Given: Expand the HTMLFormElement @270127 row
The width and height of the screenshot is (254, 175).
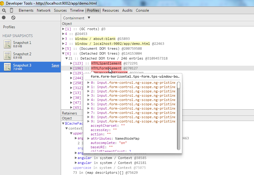Looking at the screenshot, I should pyautogui.click(x=71, y=68).
